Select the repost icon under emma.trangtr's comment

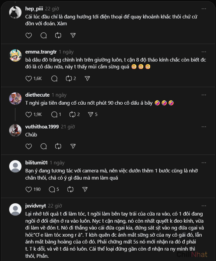pos(69,78)
